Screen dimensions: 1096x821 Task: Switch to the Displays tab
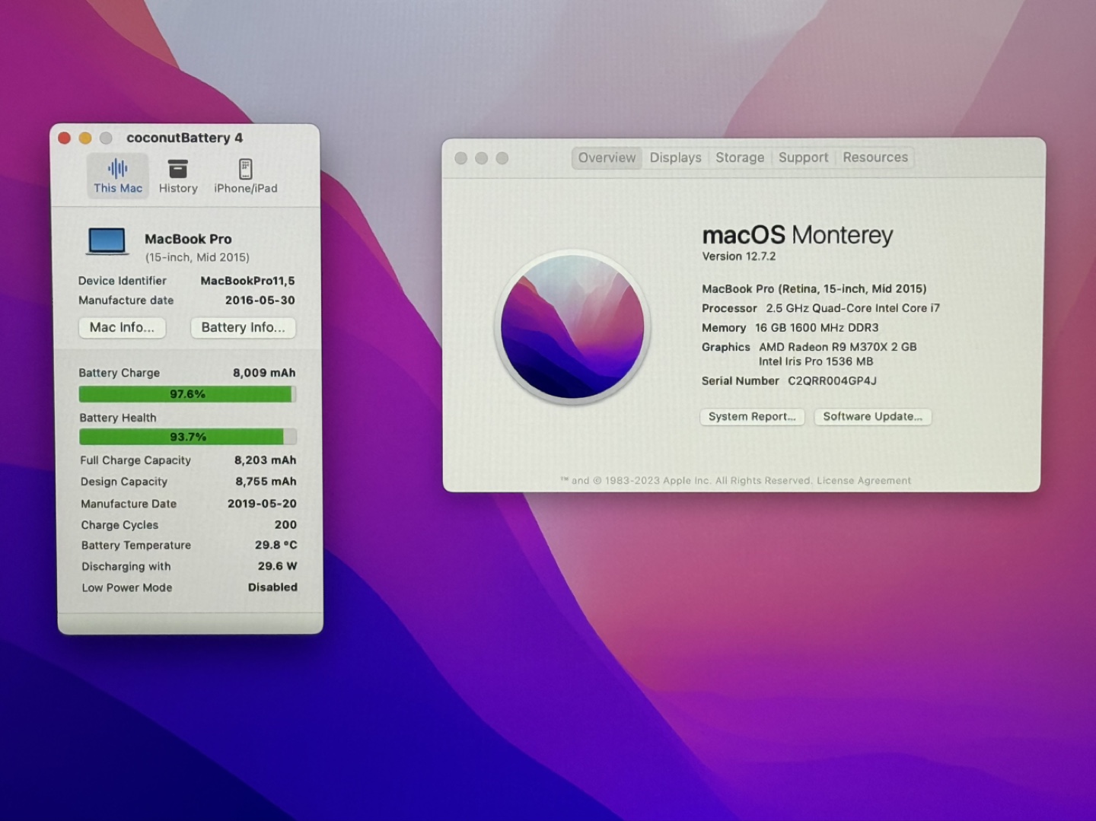click(x=675, y=158)
